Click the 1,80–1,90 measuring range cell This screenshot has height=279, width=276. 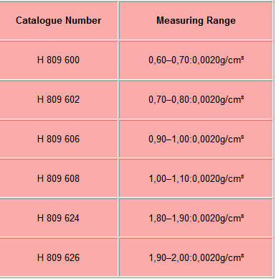[196, 218]
